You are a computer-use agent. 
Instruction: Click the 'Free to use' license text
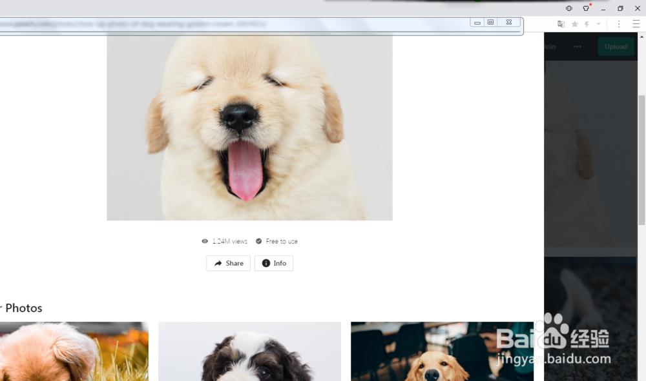[x=282, y=241]
